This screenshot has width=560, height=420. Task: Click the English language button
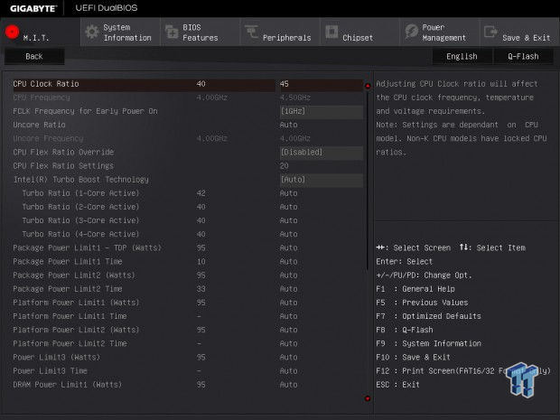[462, 56]
